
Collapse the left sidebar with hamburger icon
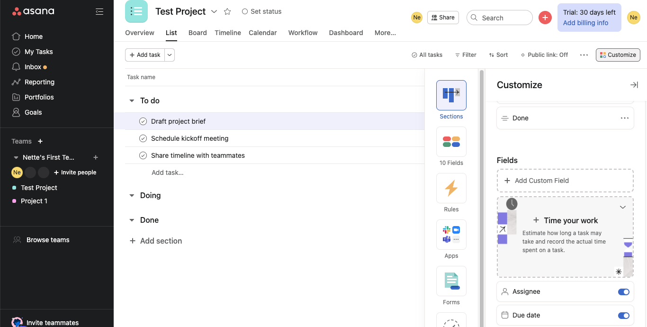click(x=99, y=11)
